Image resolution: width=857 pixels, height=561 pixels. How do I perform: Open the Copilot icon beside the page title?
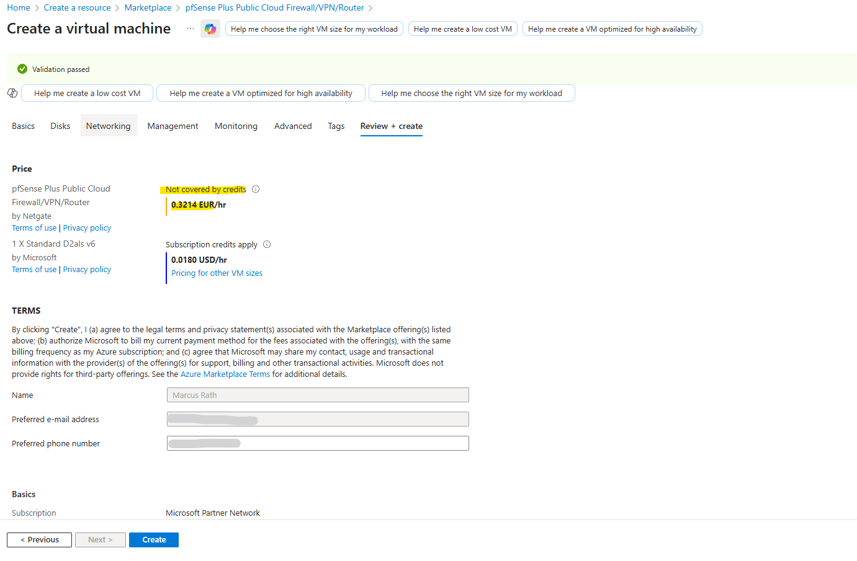click(210, 29)
